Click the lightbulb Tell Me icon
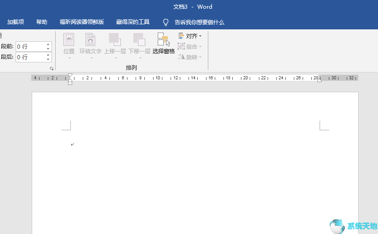The height and width of the screenshot is (234, 378). [x=166, y=22]
